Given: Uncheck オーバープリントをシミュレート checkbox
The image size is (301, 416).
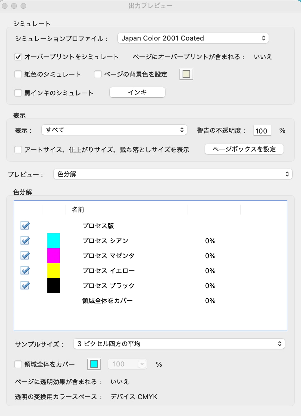Looking at the screenshot, I should click(18, 57).
